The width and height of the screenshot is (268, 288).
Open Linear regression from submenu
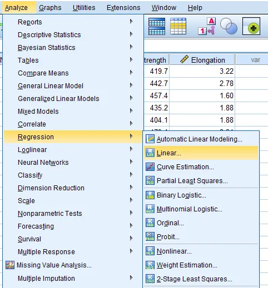201,153
